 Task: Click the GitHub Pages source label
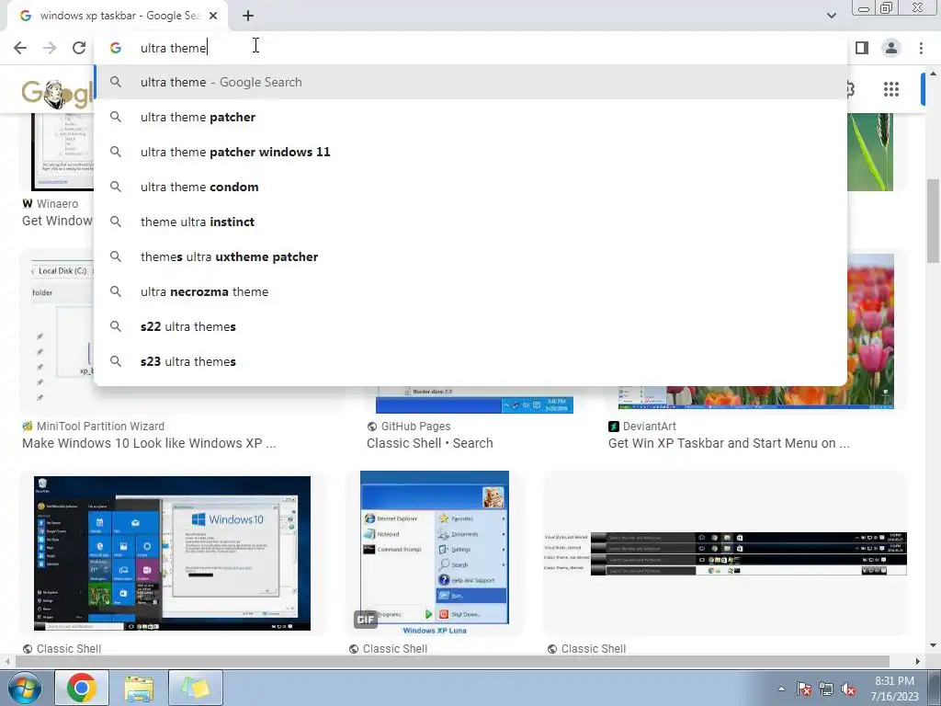416,427
